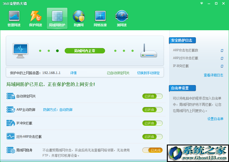Click the IP冲突拦截 log count value

click(x=222, y=66)
